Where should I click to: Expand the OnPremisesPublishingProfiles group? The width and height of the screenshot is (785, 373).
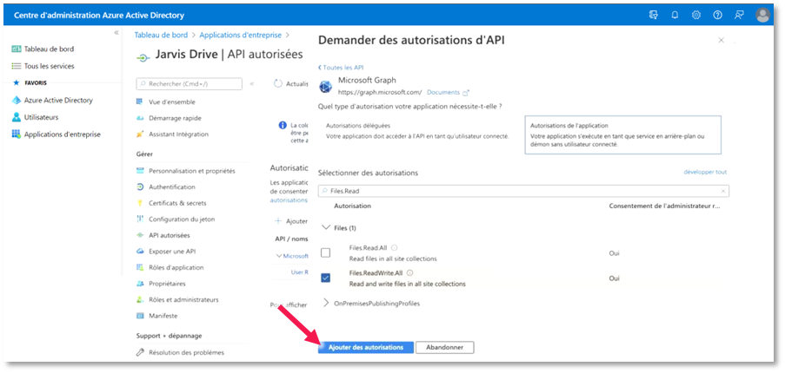tap(326, 303)
